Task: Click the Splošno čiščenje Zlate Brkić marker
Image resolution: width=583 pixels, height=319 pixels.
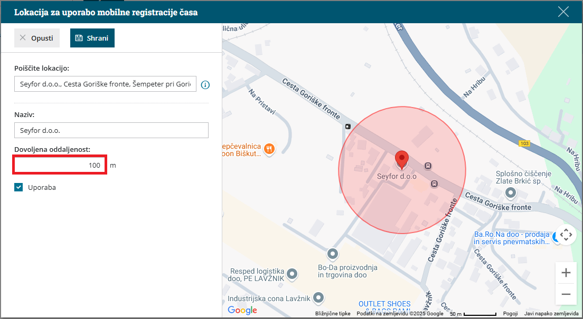Action: pos(511,192)
